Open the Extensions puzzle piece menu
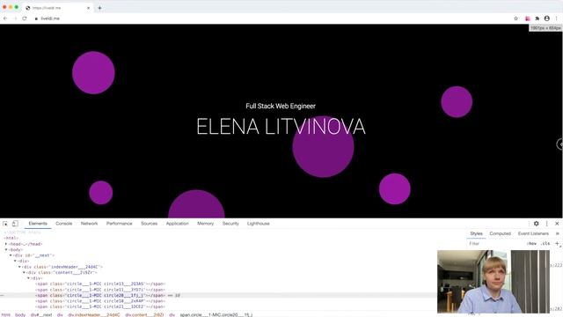This screenshot has height=317, width=563. tap(537, 18)
